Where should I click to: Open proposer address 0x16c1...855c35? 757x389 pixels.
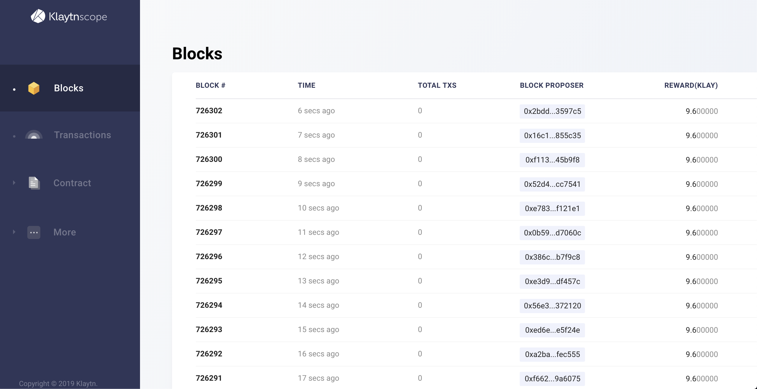click(x=552, y=135)
